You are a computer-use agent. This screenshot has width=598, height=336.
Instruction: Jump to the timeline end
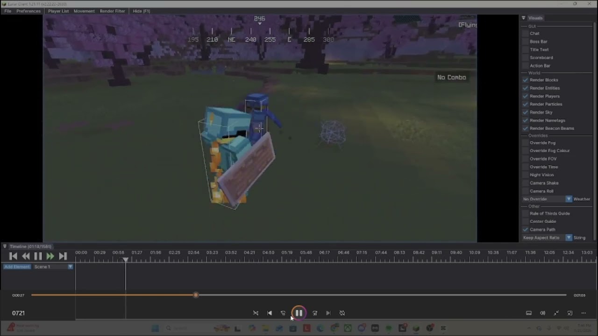pyautogui.click(x=63, y=256)
